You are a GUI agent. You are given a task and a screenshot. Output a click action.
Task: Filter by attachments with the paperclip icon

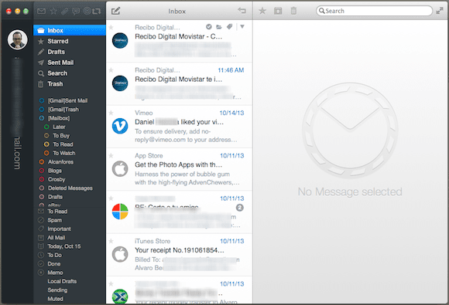pyautogui.click(x=64, y=11)
